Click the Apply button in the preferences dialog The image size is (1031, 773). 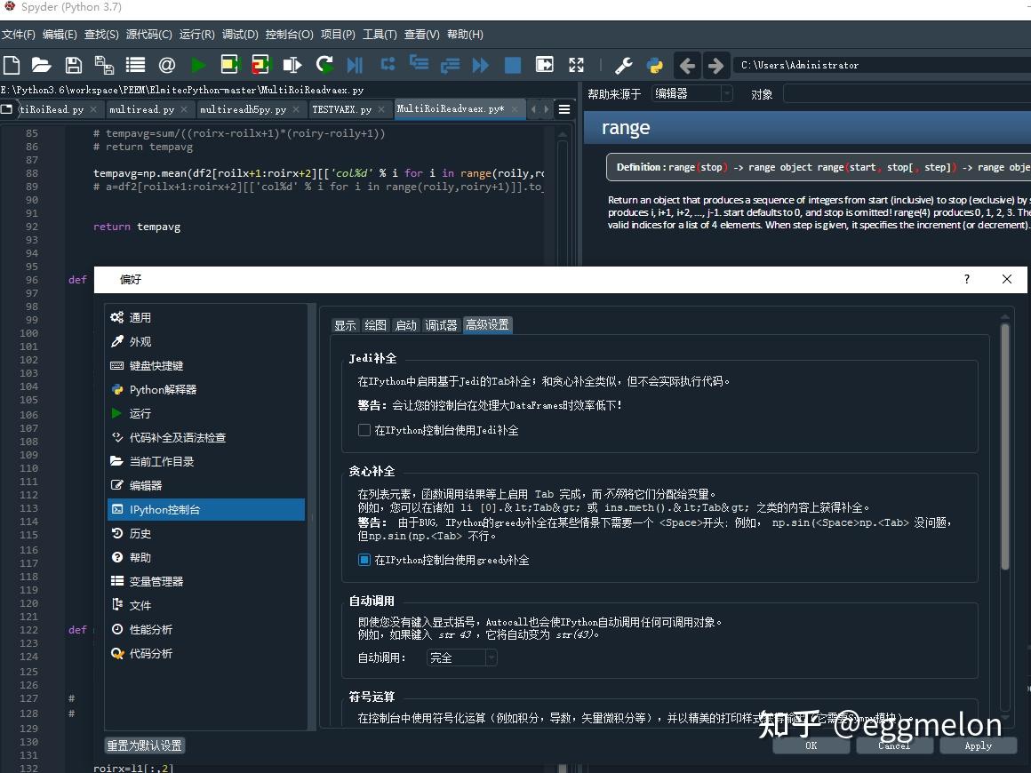978,745
